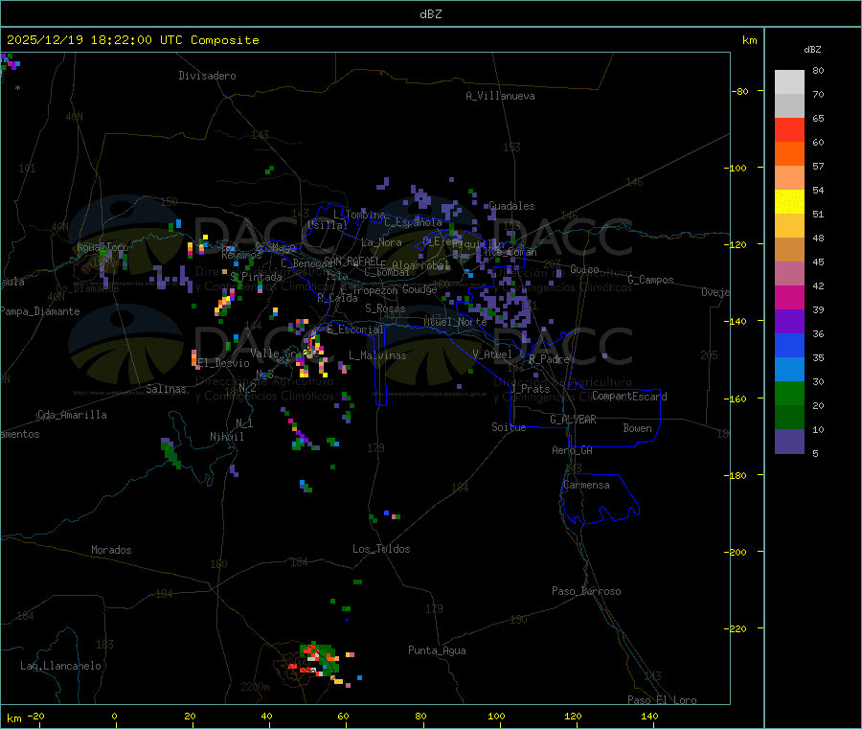Screen dimensions: 862x729
Task: Click the J_Prats location label
Action: tap(530, 389)
